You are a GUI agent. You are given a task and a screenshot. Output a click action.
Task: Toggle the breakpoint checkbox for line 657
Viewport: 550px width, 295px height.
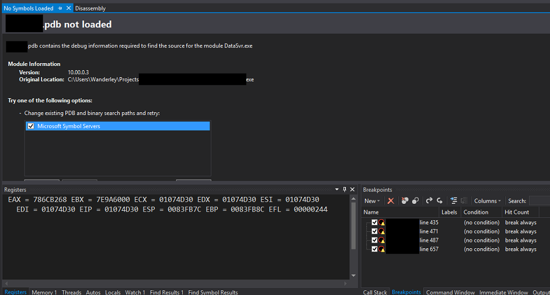(374, 249)
